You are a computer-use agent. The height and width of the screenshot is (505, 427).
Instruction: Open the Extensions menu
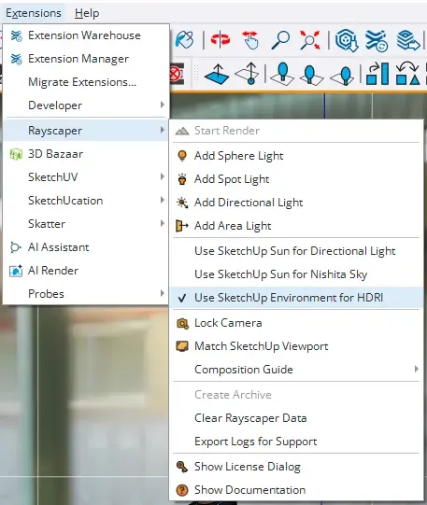tap(34, 13)
